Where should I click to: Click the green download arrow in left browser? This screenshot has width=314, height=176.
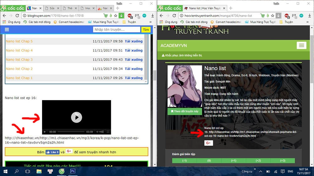(x=122, y=16)
